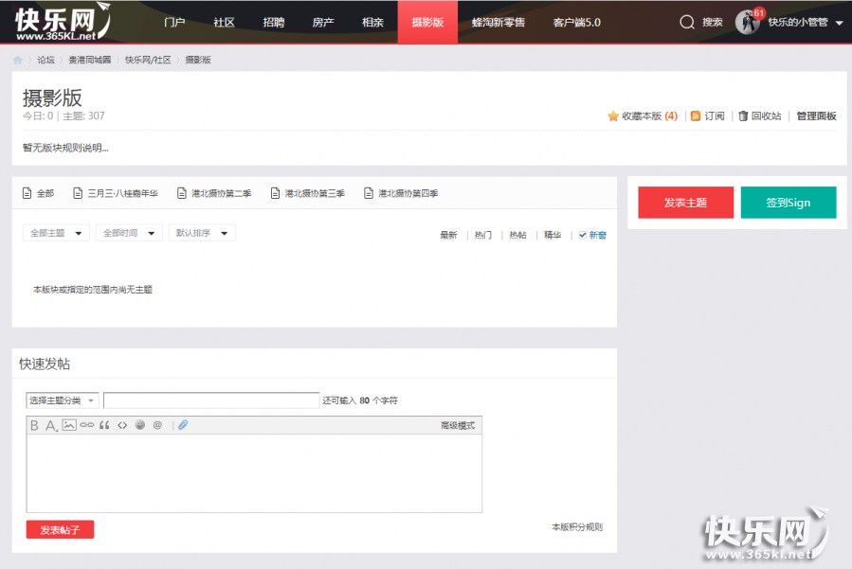
Task: Click the 摄影版 board heading
Action: click(52, 98)
